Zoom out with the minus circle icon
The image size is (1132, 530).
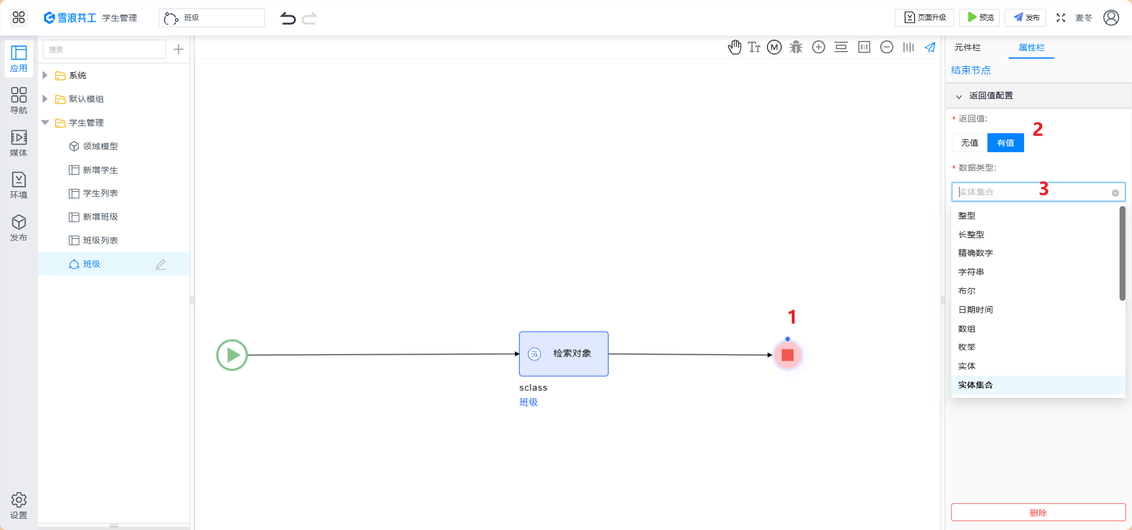887,47
